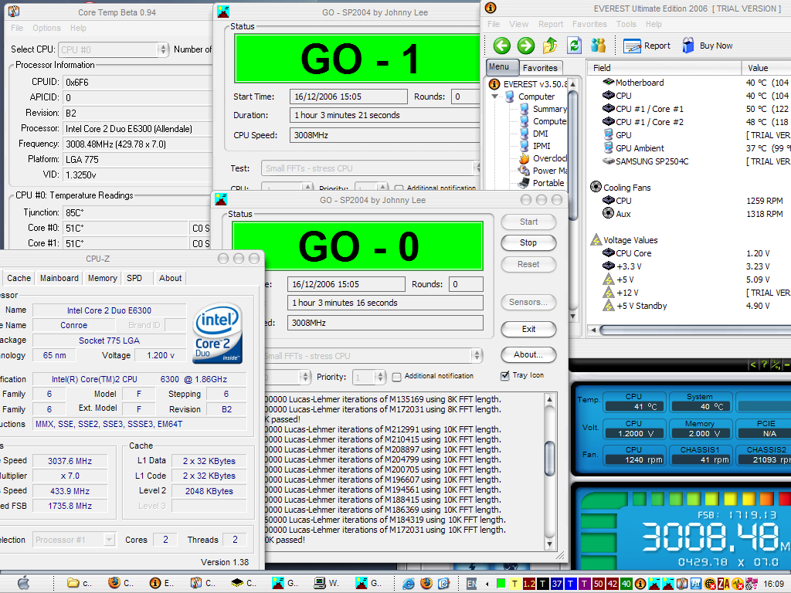Click Start button in SP2004 window
Screen dimensions: 791x593
pyautogui.click(x=528, y=222)
